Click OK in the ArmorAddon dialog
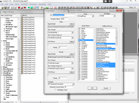Viewport: 139px width, 103px height. point(92,88)
